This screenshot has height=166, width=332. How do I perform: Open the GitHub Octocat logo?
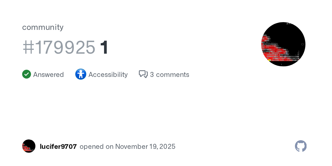[301, 146]
